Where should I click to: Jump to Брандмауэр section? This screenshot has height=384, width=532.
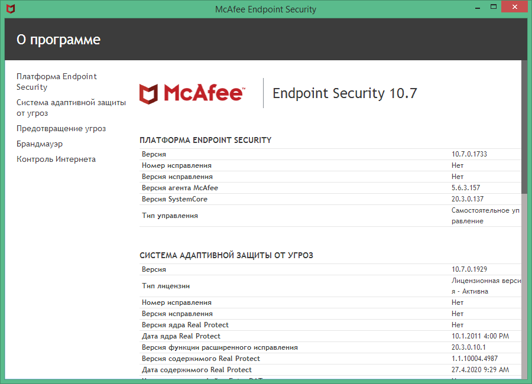click(40, 144)
